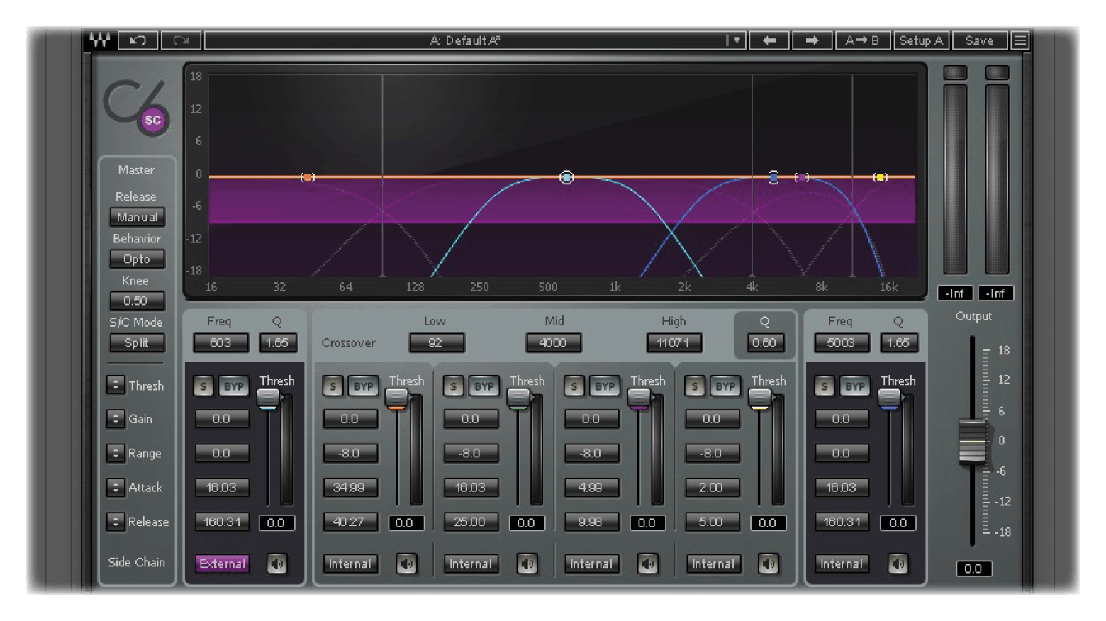Bypass the fourth crossover band
This screenshot has height=621, width=1106.
(725, 386)
